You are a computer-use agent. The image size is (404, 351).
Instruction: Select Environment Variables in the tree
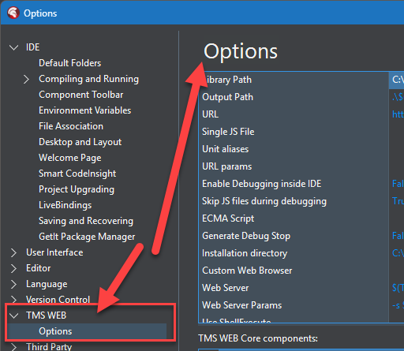[x=84, y=110]
